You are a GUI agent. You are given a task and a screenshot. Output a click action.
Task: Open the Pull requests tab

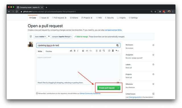tap(59, 18)
